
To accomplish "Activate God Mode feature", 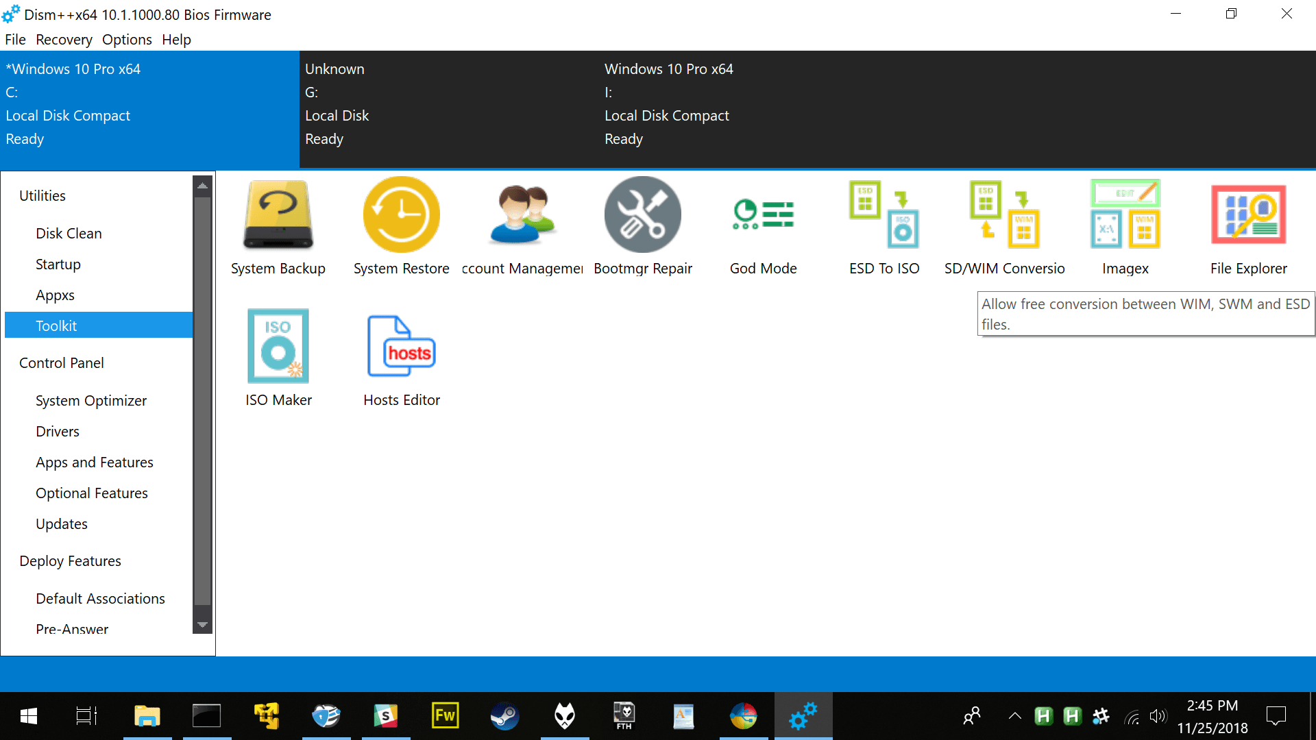I will [764, 225].
